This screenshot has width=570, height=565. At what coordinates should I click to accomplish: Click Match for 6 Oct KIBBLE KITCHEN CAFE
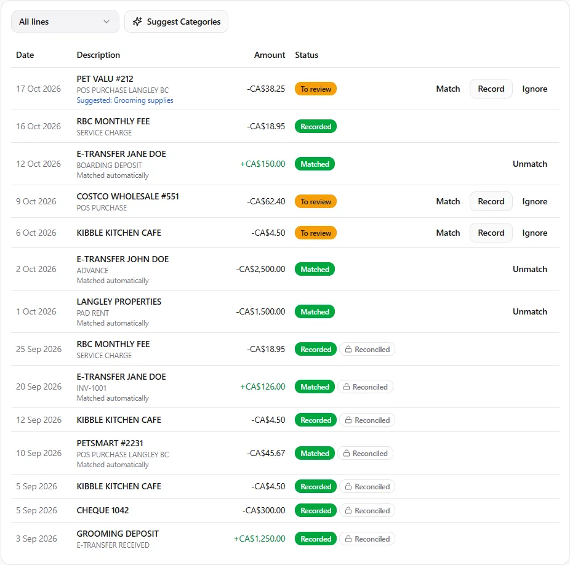tap(448, 233)
